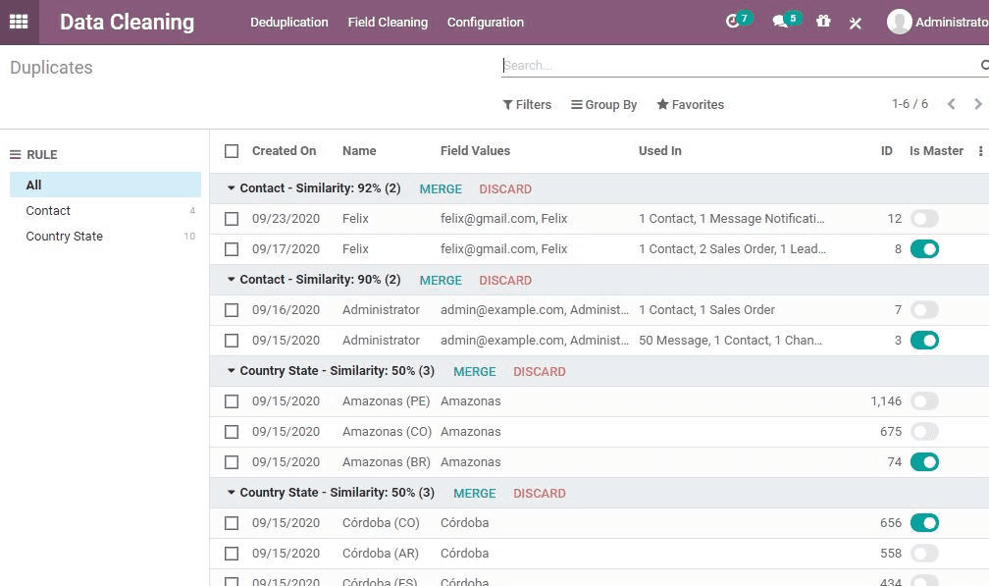The height and width of the screenshot is (586, 989).
Task: Sort by the Is Master column header
Action: [x=936, y=151]
